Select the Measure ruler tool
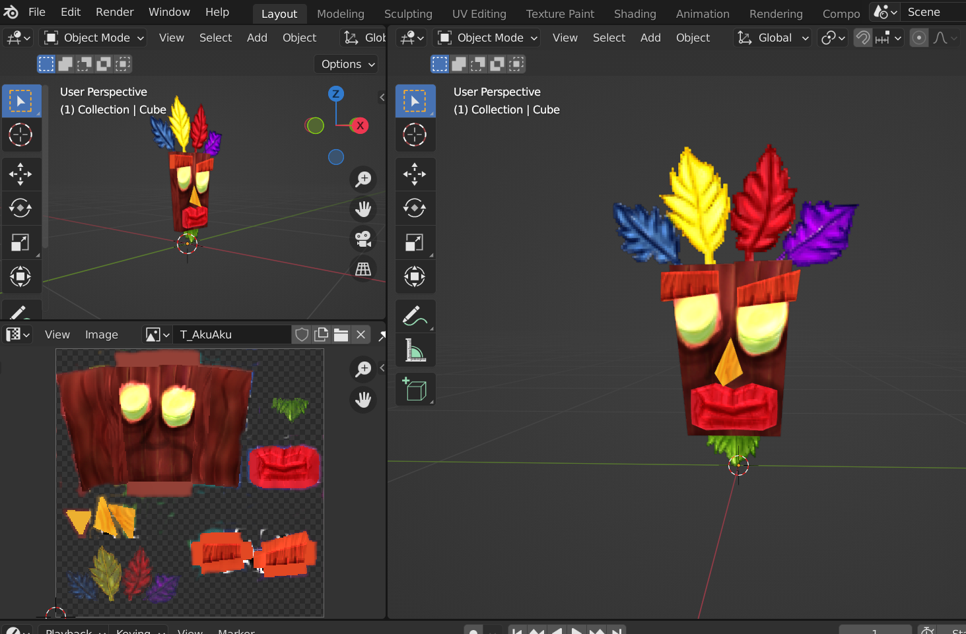 tap(415, 350)
